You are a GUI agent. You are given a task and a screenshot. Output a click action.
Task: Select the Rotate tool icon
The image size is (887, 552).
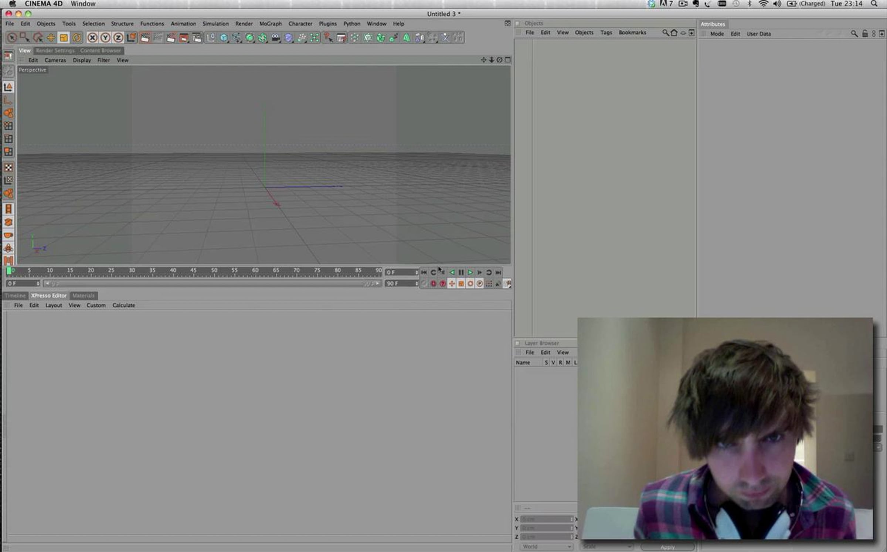coord(77,38)
